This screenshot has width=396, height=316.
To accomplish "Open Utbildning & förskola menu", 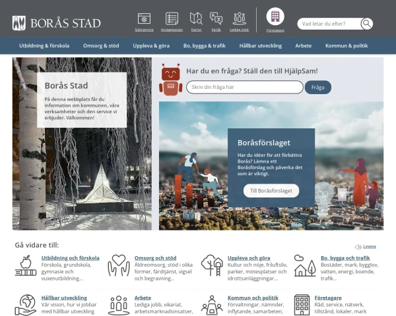I will (44, 45).
